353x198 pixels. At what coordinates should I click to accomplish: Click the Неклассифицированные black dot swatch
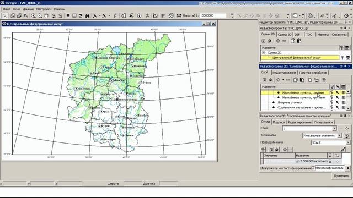coord(348,168)
